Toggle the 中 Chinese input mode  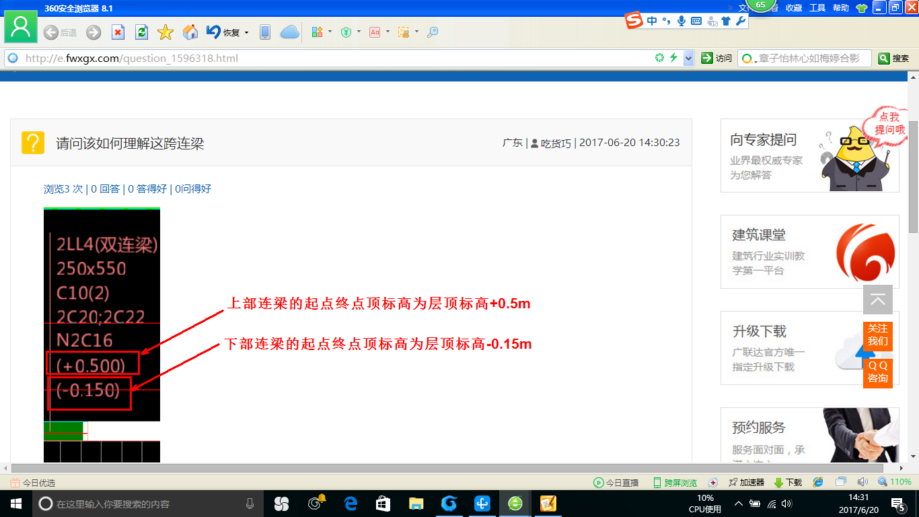click(x=652, y=21)
